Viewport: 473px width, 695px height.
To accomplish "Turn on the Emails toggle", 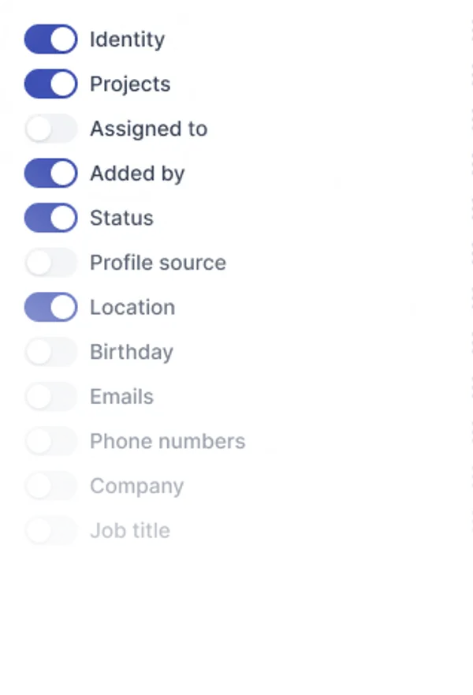I will [x=50, y=396].
